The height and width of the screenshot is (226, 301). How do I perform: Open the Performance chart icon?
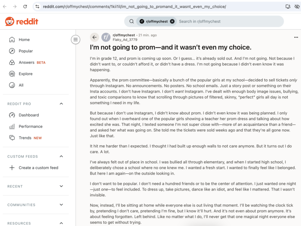tap(12, 127)
